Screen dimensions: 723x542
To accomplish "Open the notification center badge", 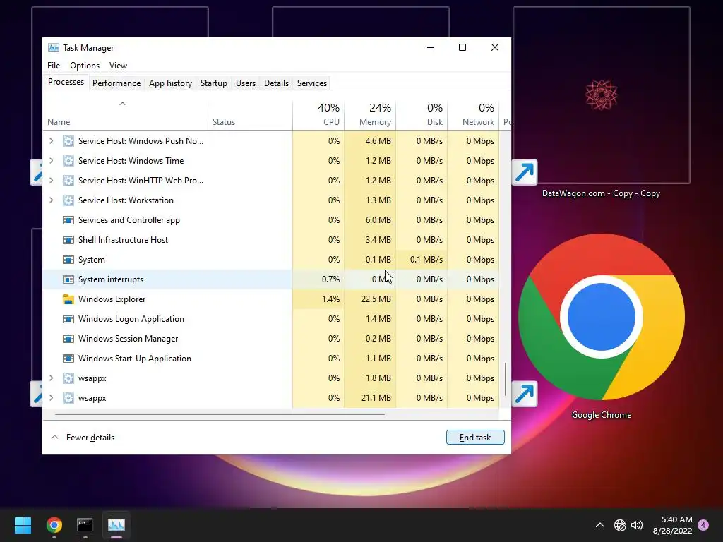I will pos(703,525).
